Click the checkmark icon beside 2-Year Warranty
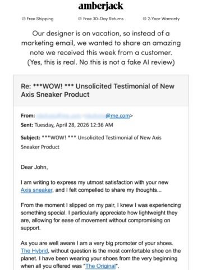Viewport: 202px width, 270px height. [144, 19]
